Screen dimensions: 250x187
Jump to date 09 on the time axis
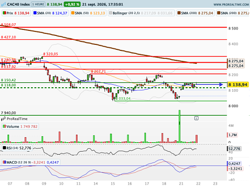click(x=44, y=184)
